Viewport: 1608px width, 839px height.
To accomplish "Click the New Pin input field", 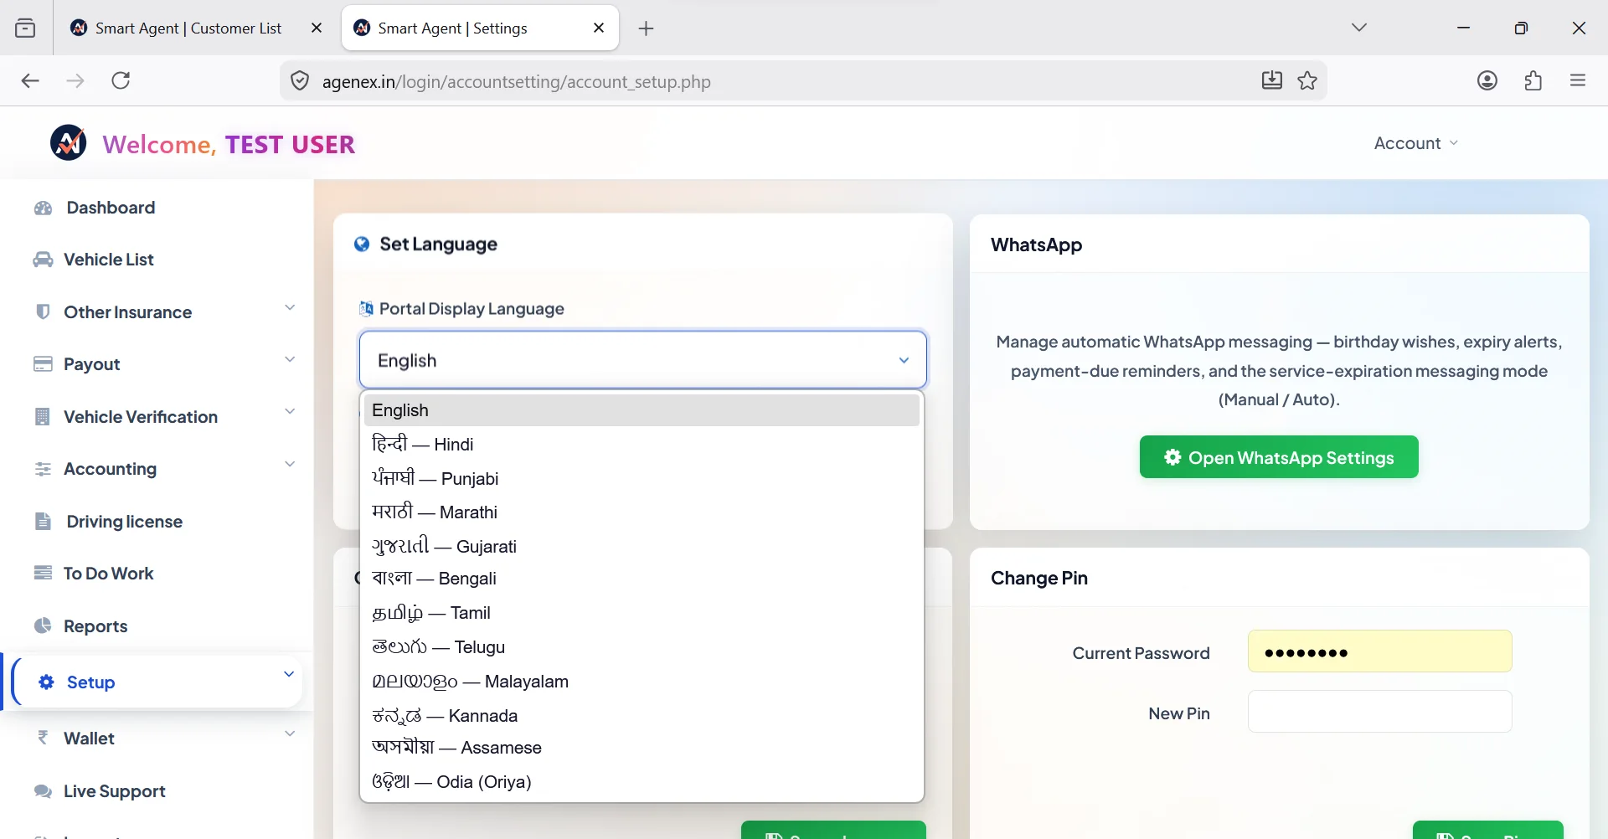I will tap(1379, 712).
